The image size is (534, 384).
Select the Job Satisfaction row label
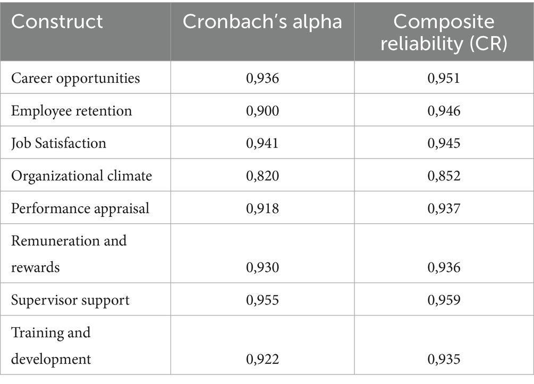[x=58, y=143]
